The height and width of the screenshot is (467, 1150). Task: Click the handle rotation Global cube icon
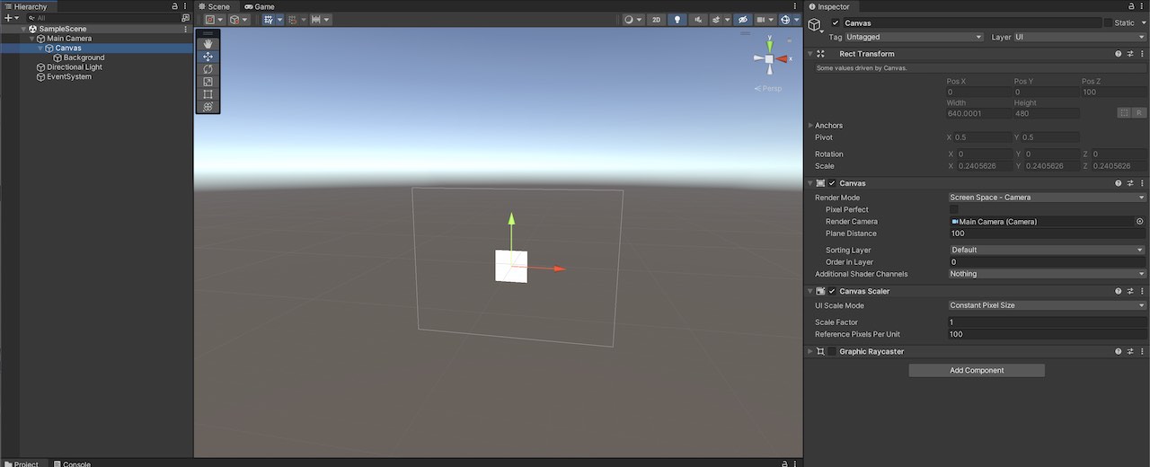pyautogui.click(x=234, y=20)
